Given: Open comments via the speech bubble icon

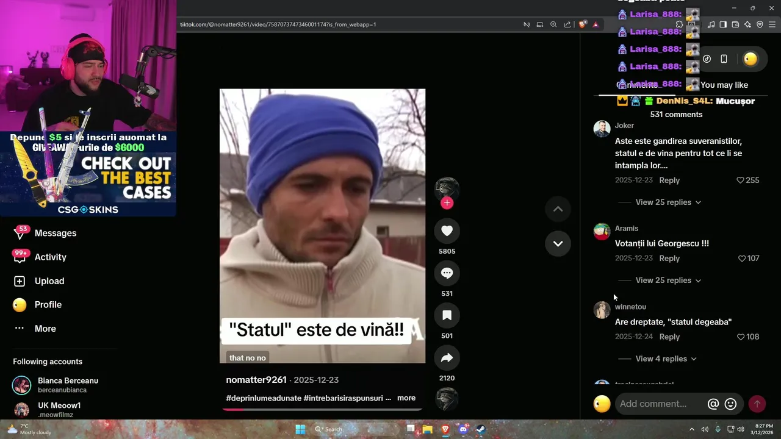Looking at the screenshot, I should 447,273.
